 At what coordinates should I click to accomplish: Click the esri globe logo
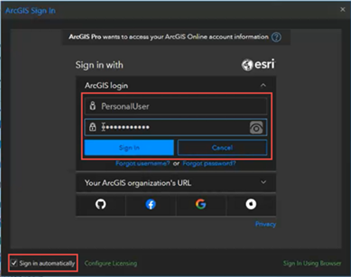(247, 65)
